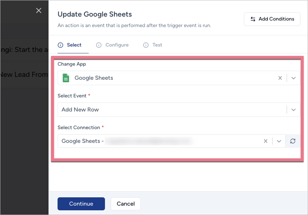This screenshot has width=308, height=215.
Task: Clear the selected Google Sheets app
Action: tap(280, 78)
